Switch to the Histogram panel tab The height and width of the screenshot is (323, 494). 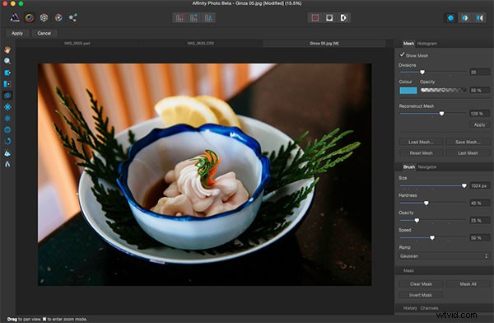pos(426,44)
